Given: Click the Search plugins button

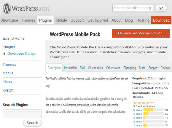Looking at the screenshot, I should point(32,123).
